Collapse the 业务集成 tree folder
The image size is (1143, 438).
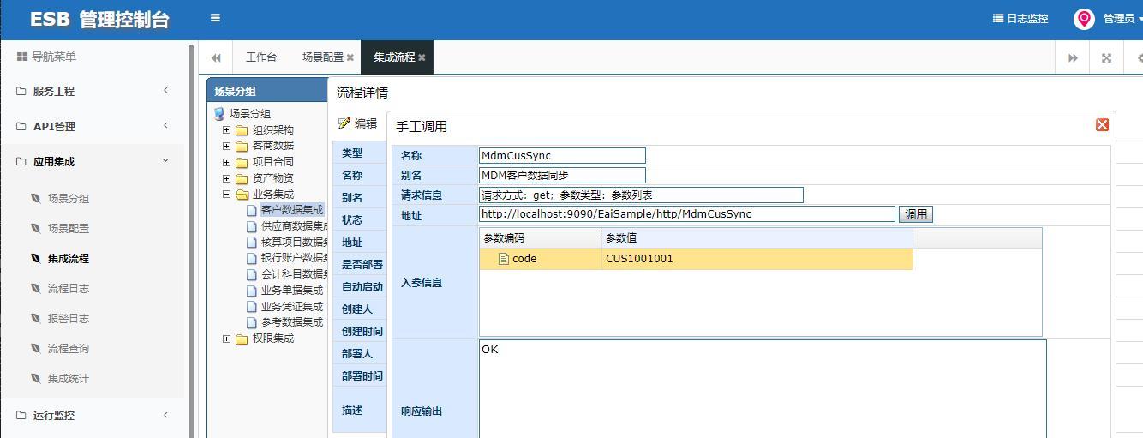(x=226, y=195)
